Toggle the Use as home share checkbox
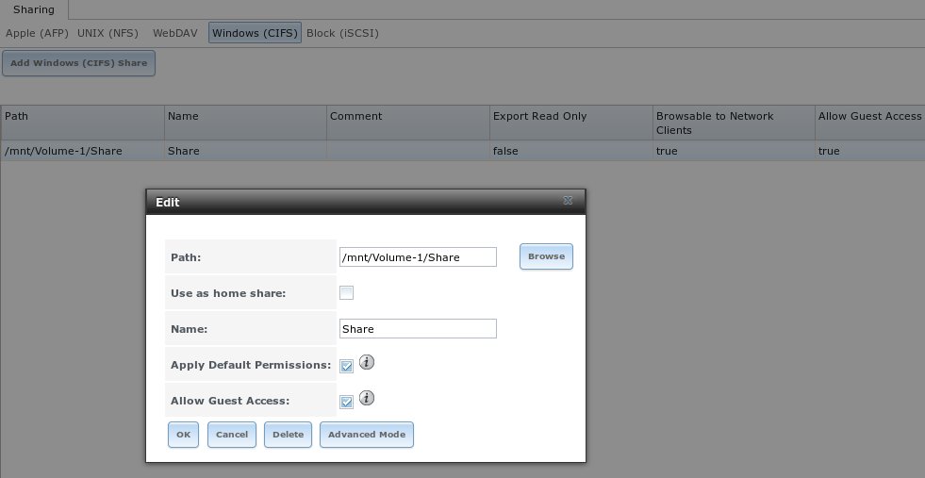Image resolution: width=925 pixels, height=478 pixels. point(346,292)
